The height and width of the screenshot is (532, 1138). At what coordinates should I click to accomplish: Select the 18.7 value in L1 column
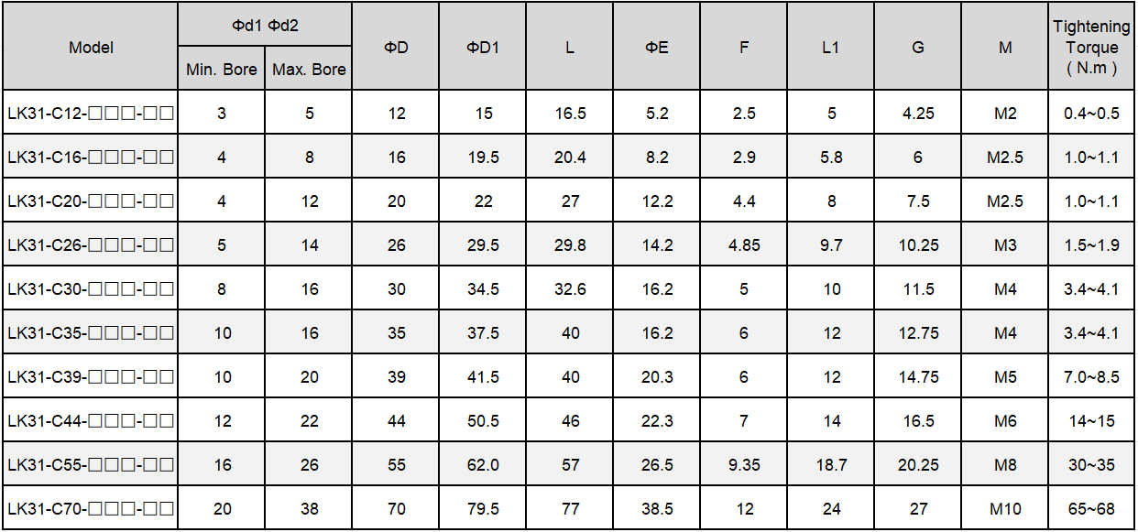click(831, 465)
